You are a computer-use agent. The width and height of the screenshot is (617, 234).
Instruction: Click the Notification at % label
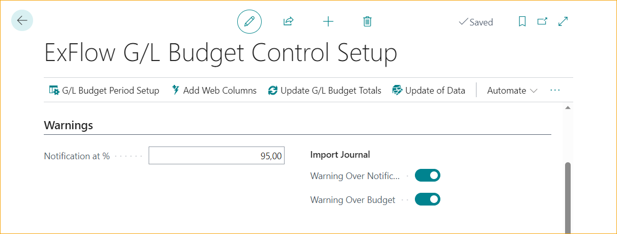click(x=77, y=156)
